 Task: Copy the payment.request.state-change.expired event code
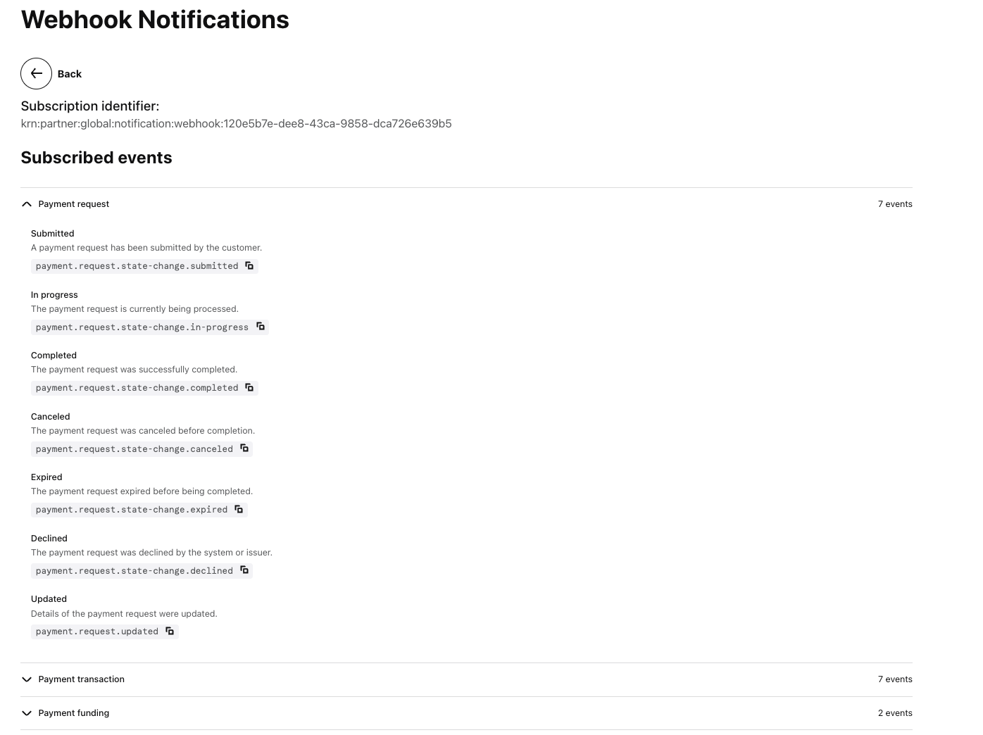click(238, 509)
